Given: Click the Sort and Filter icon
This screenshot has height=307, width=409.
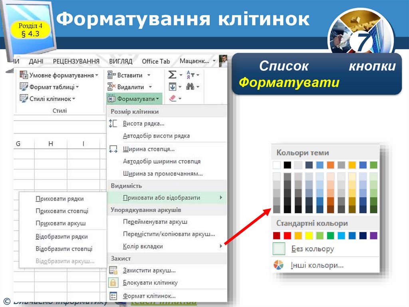Looking at the screenshot, I should click(191, 75).
